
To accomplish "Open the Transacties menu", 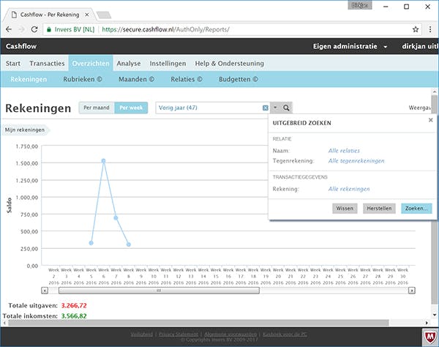I will click(x=47, y=64).
